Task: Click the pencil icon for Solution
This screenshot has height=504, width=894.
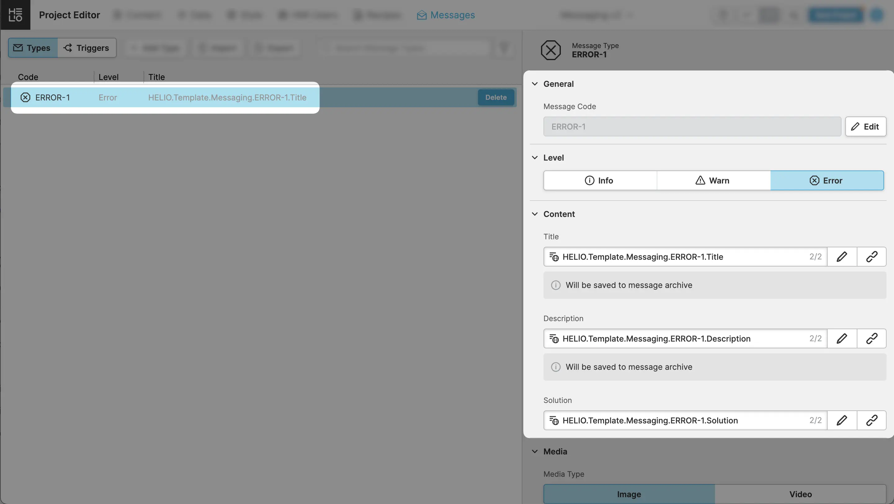Action: click(842, 420)
